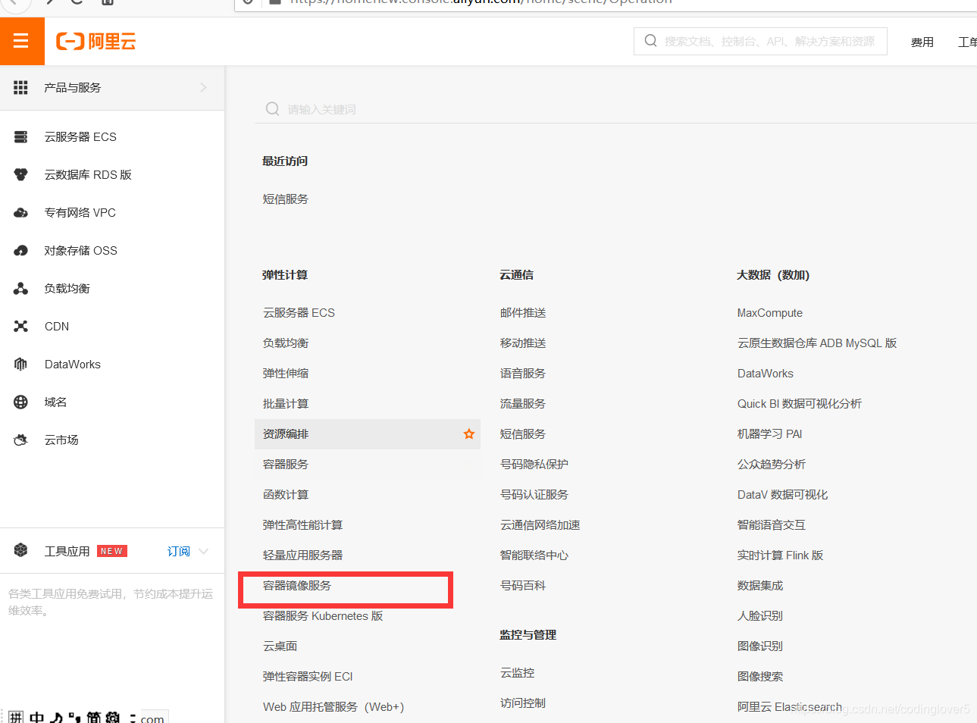Click the 对象存储 OSS sidebar icon
This screenshot has height=723, width=977.
pos(21,251)
